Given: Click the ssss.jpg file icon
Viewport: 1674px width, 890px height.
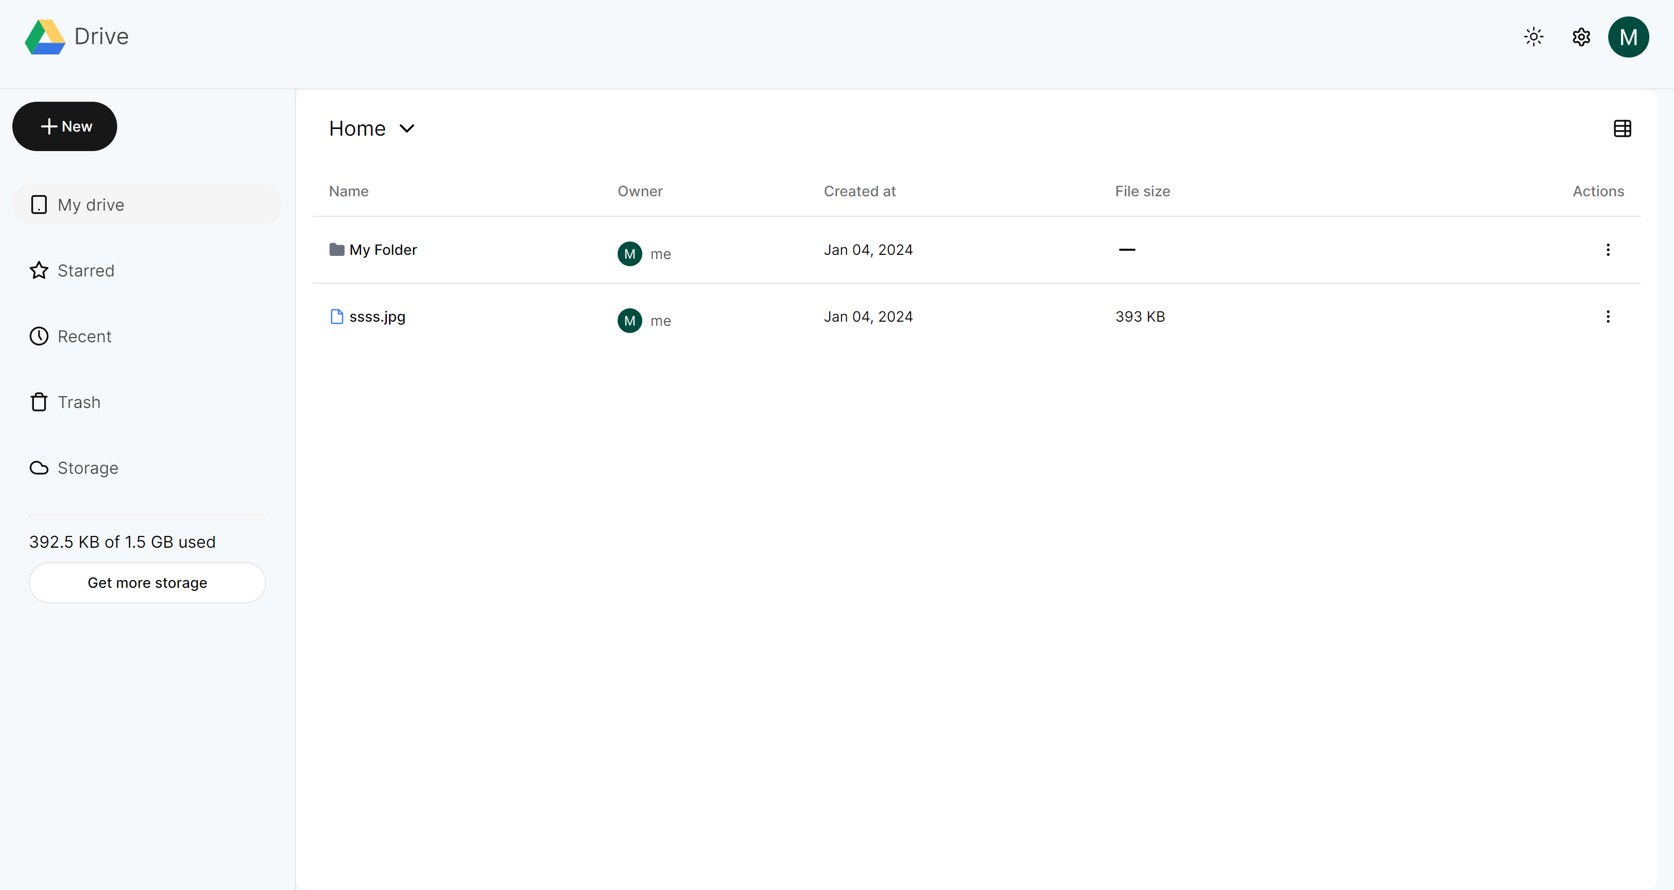Looking at the screenshot, I should click(x=337, y=317).
